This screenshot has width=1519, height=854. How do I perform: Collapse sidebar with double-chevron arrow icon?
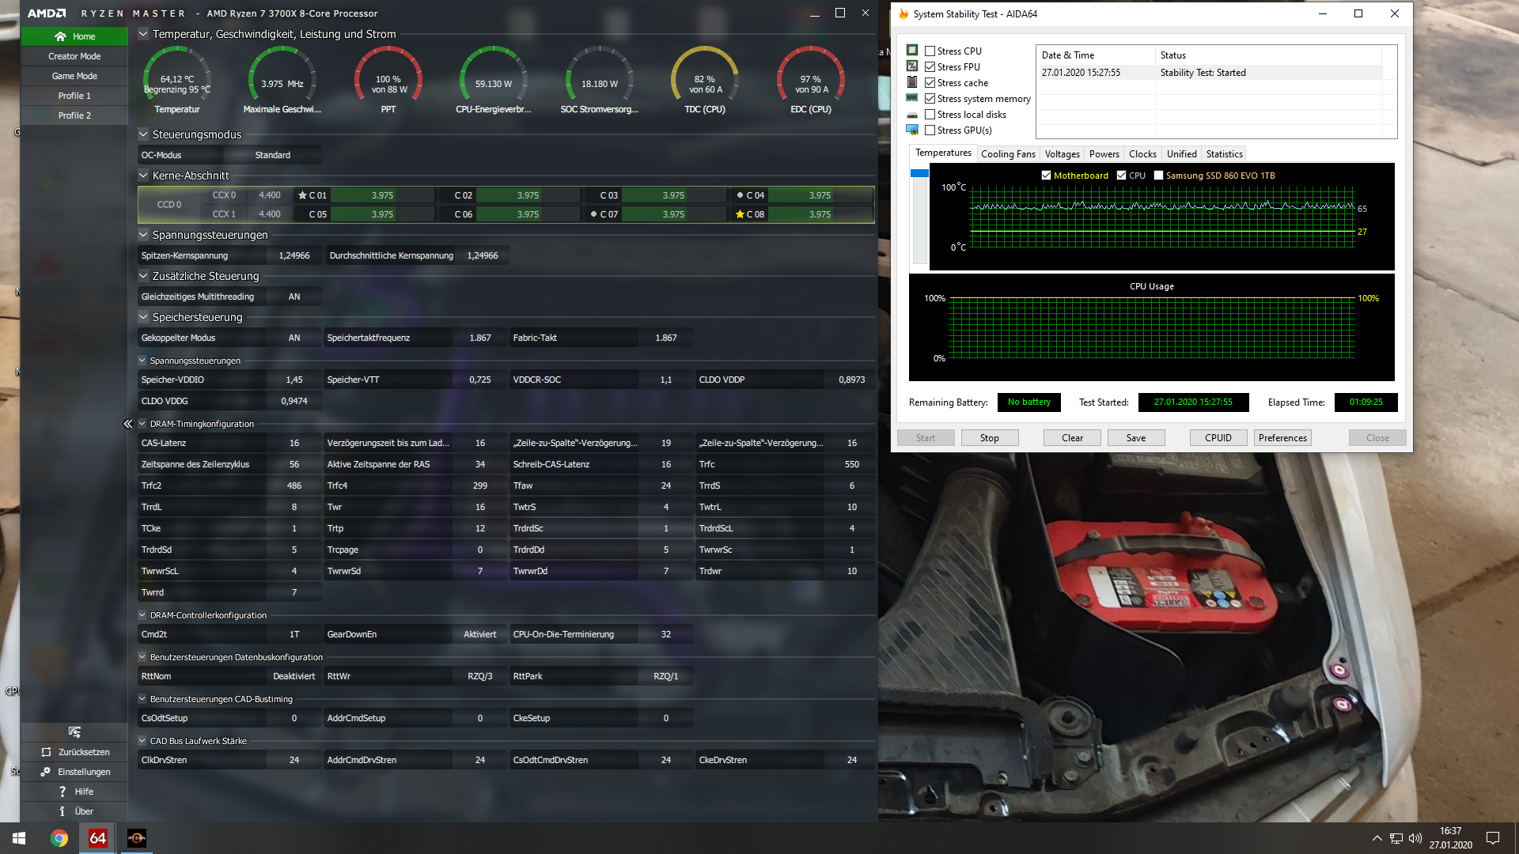point(127,424)
